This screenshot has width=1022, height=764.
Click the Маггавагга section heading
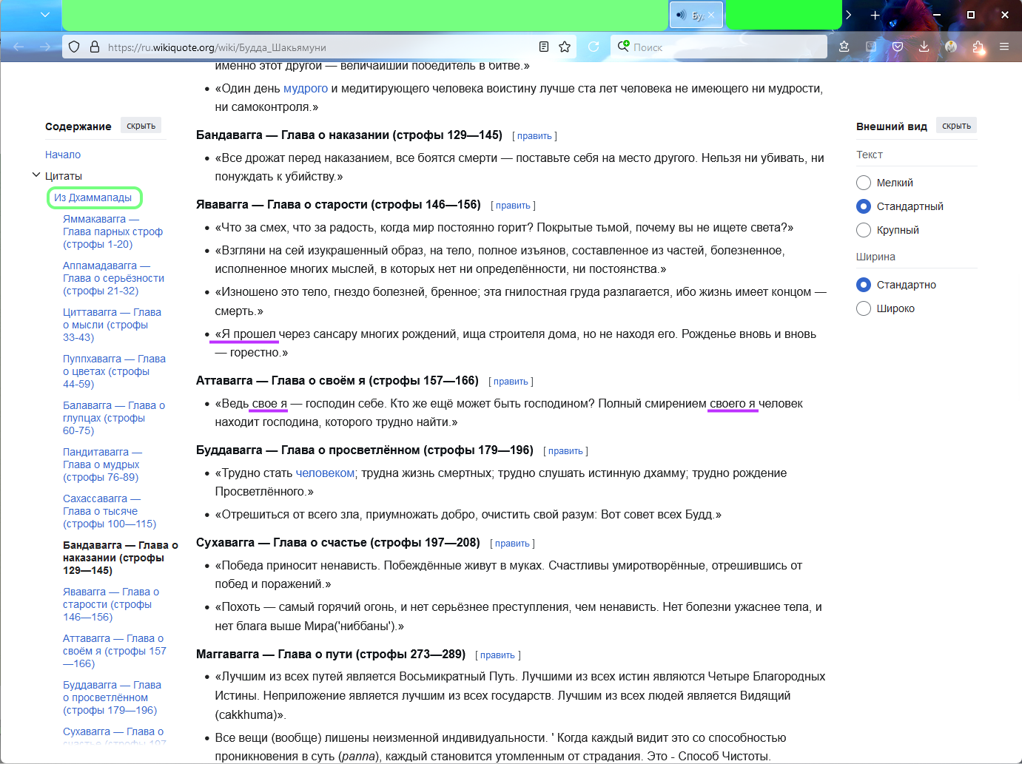(331, 654)
